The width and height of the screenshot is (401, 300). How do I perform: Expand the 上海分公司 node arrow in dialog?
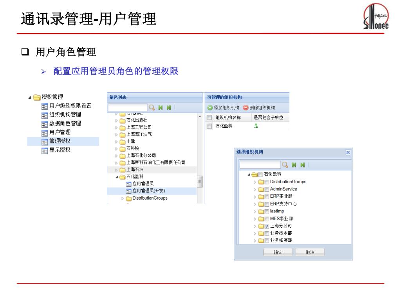coord(255,226)
